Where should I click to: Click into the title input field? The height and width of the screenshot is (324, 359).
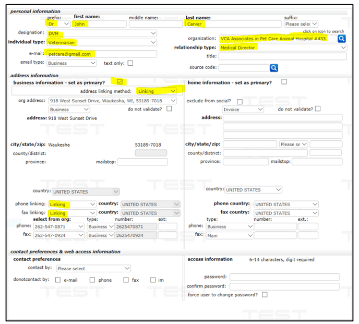click(x=282, y=56)
